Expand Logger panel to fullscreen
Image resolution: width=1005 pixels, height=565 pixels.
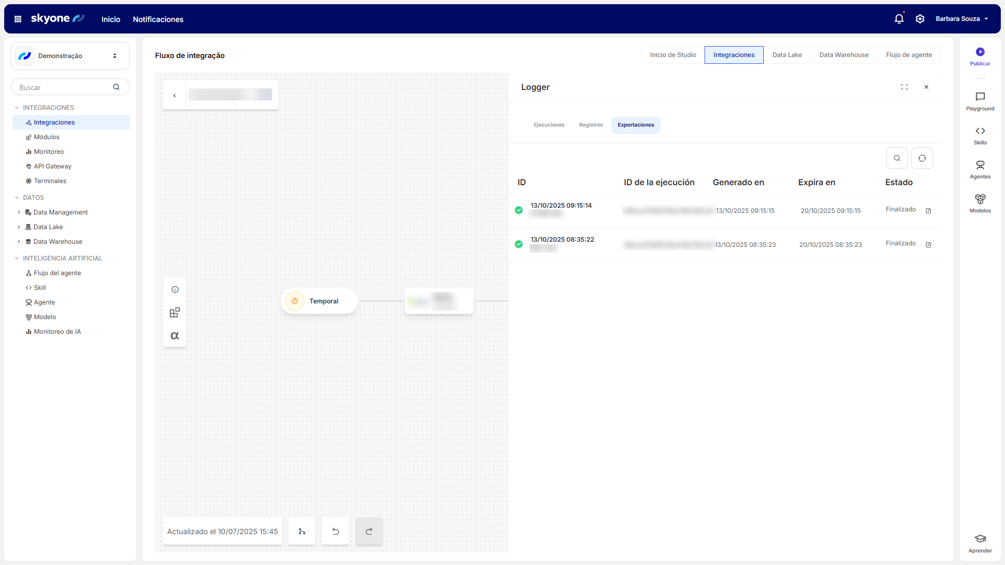coord(904,87)
